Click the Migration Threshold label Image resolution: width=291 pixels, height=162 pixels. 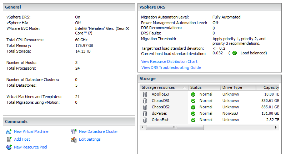tap(159, 39)
